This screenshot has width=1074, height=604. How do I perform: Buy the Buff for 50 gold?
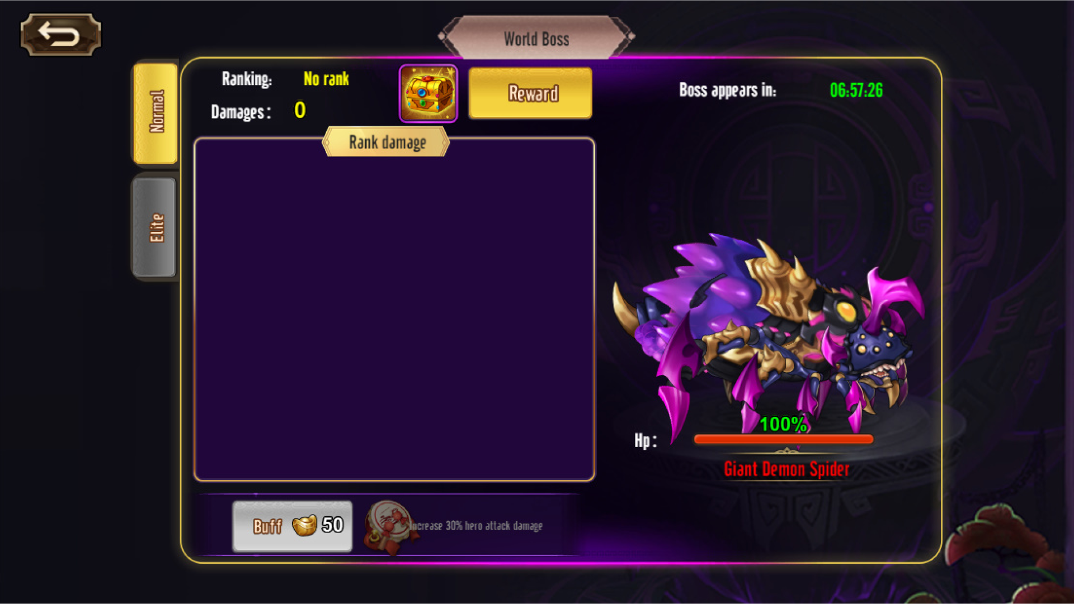click(293, 526)
